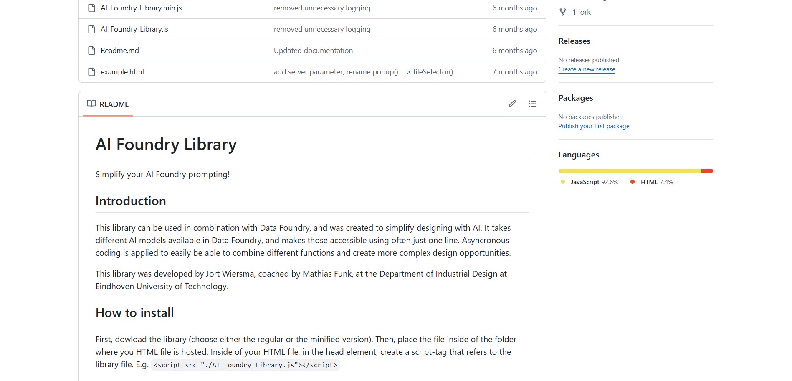Click Create a new release link

point(587,69)
